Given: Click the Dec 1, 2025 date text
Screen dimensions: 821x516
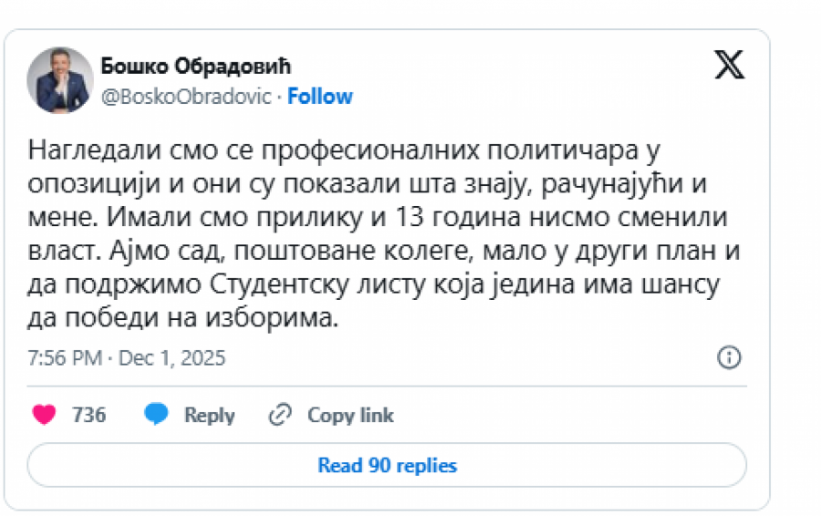Looking at the screenshot, I should coord(171,358).
